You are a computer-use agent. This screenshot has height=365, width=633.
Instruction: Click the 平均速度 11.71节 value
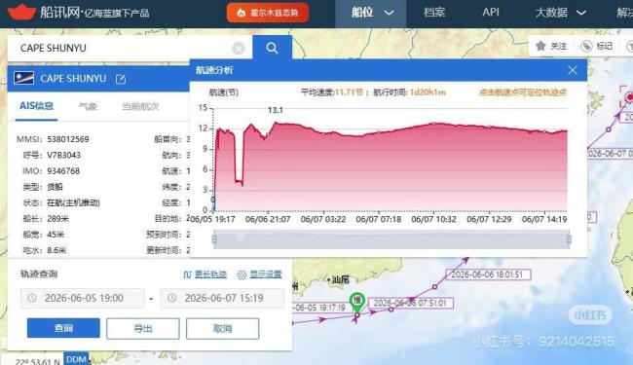point(349,92)
